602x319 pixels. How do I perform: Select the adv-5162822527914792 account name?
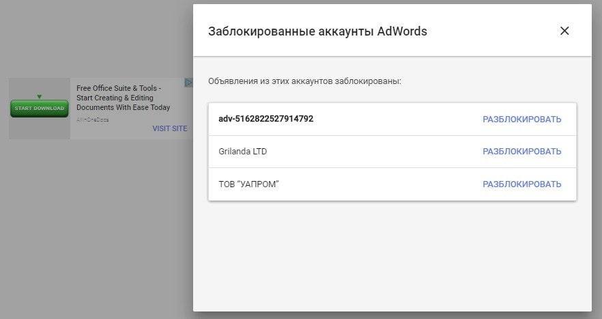point(266,119)
